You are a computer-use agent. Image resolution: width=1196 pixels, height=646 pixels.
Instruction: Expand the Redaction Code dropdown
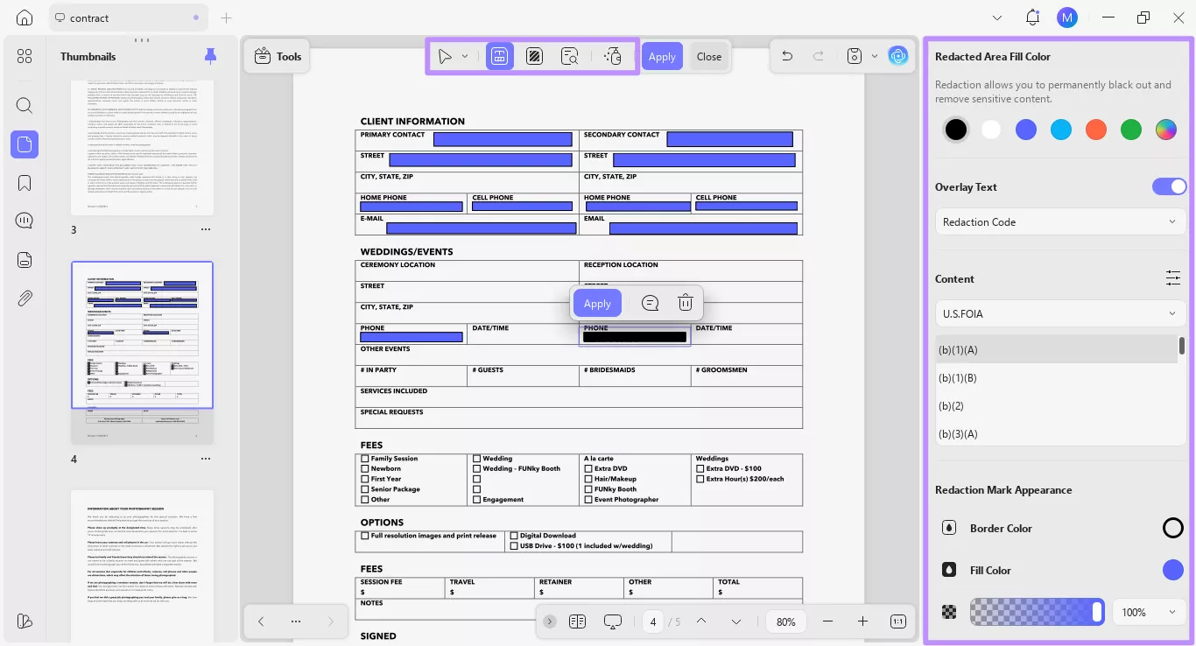[1059, 222]
